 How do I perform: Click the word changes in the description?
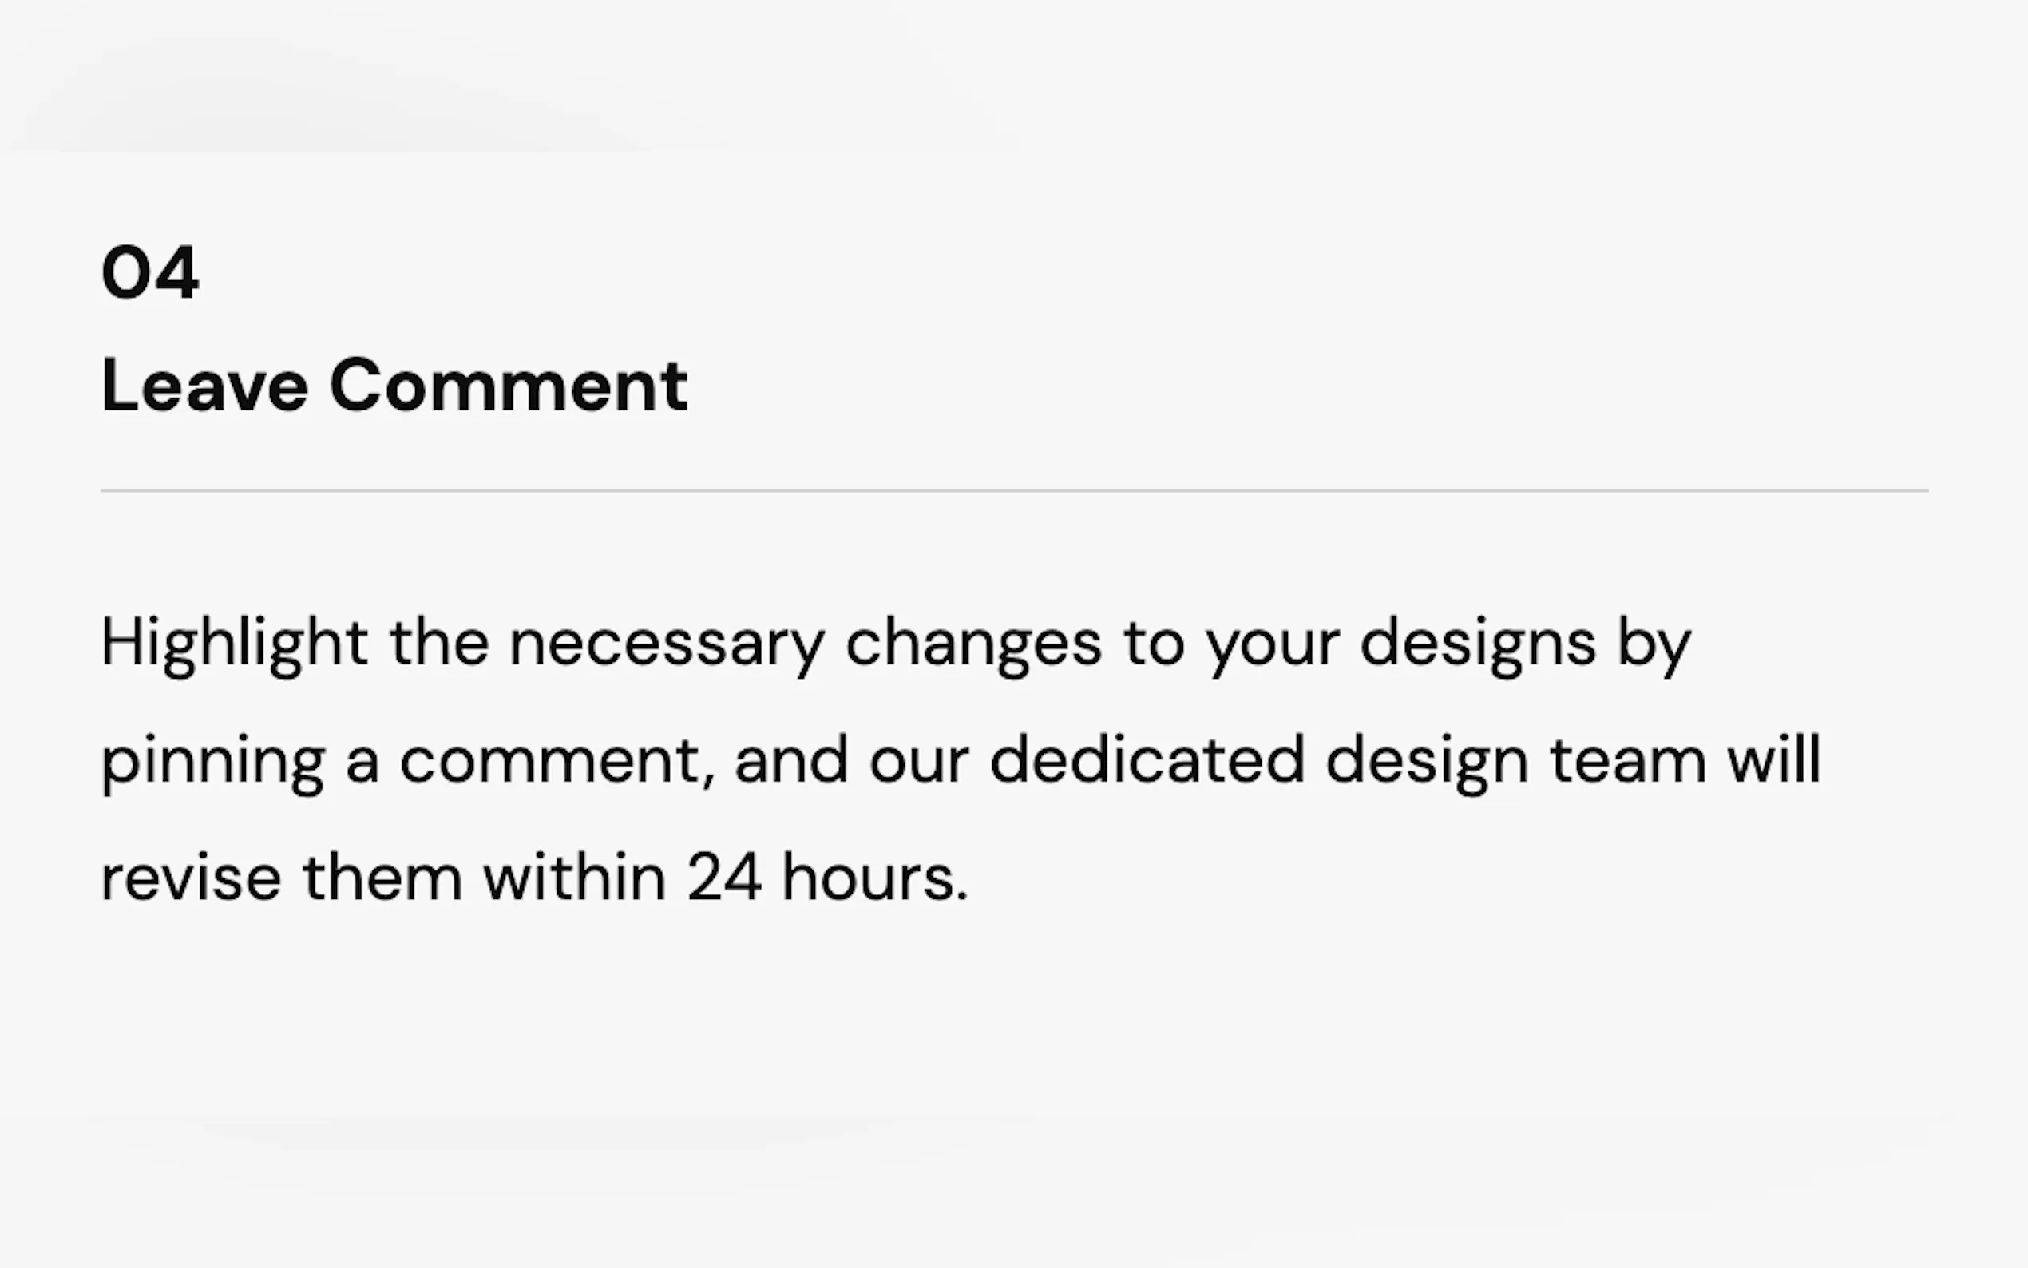(x=973, y=644)
